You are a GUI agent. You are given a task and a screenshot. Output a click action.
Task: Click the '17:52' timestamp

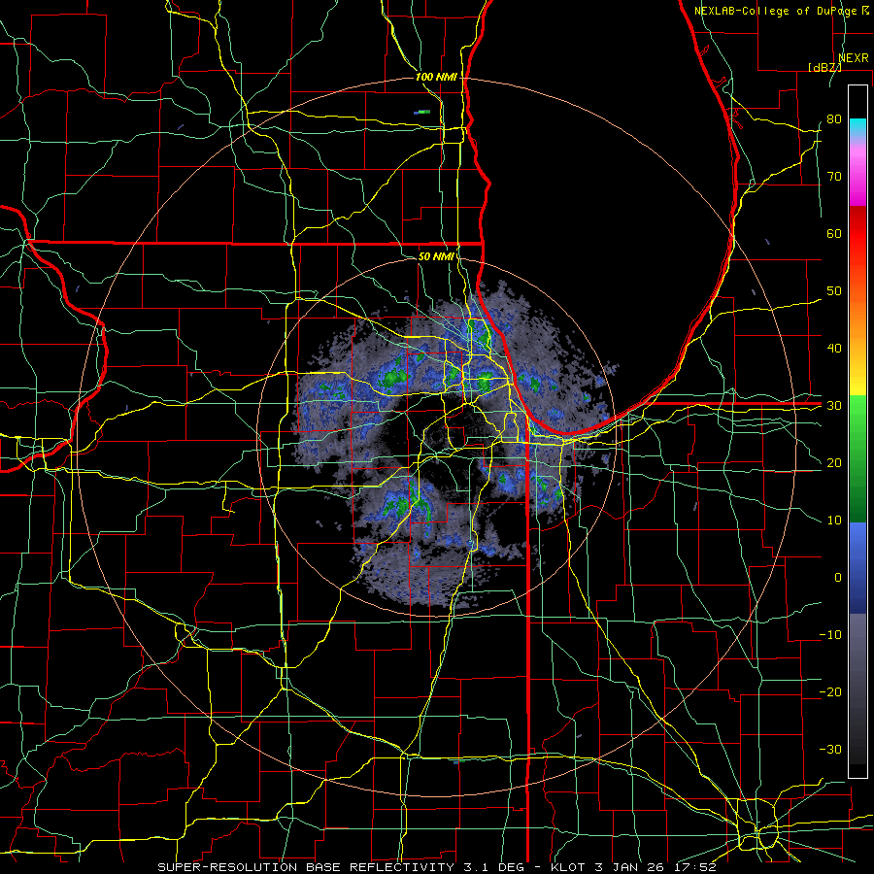tap(696, 867)
